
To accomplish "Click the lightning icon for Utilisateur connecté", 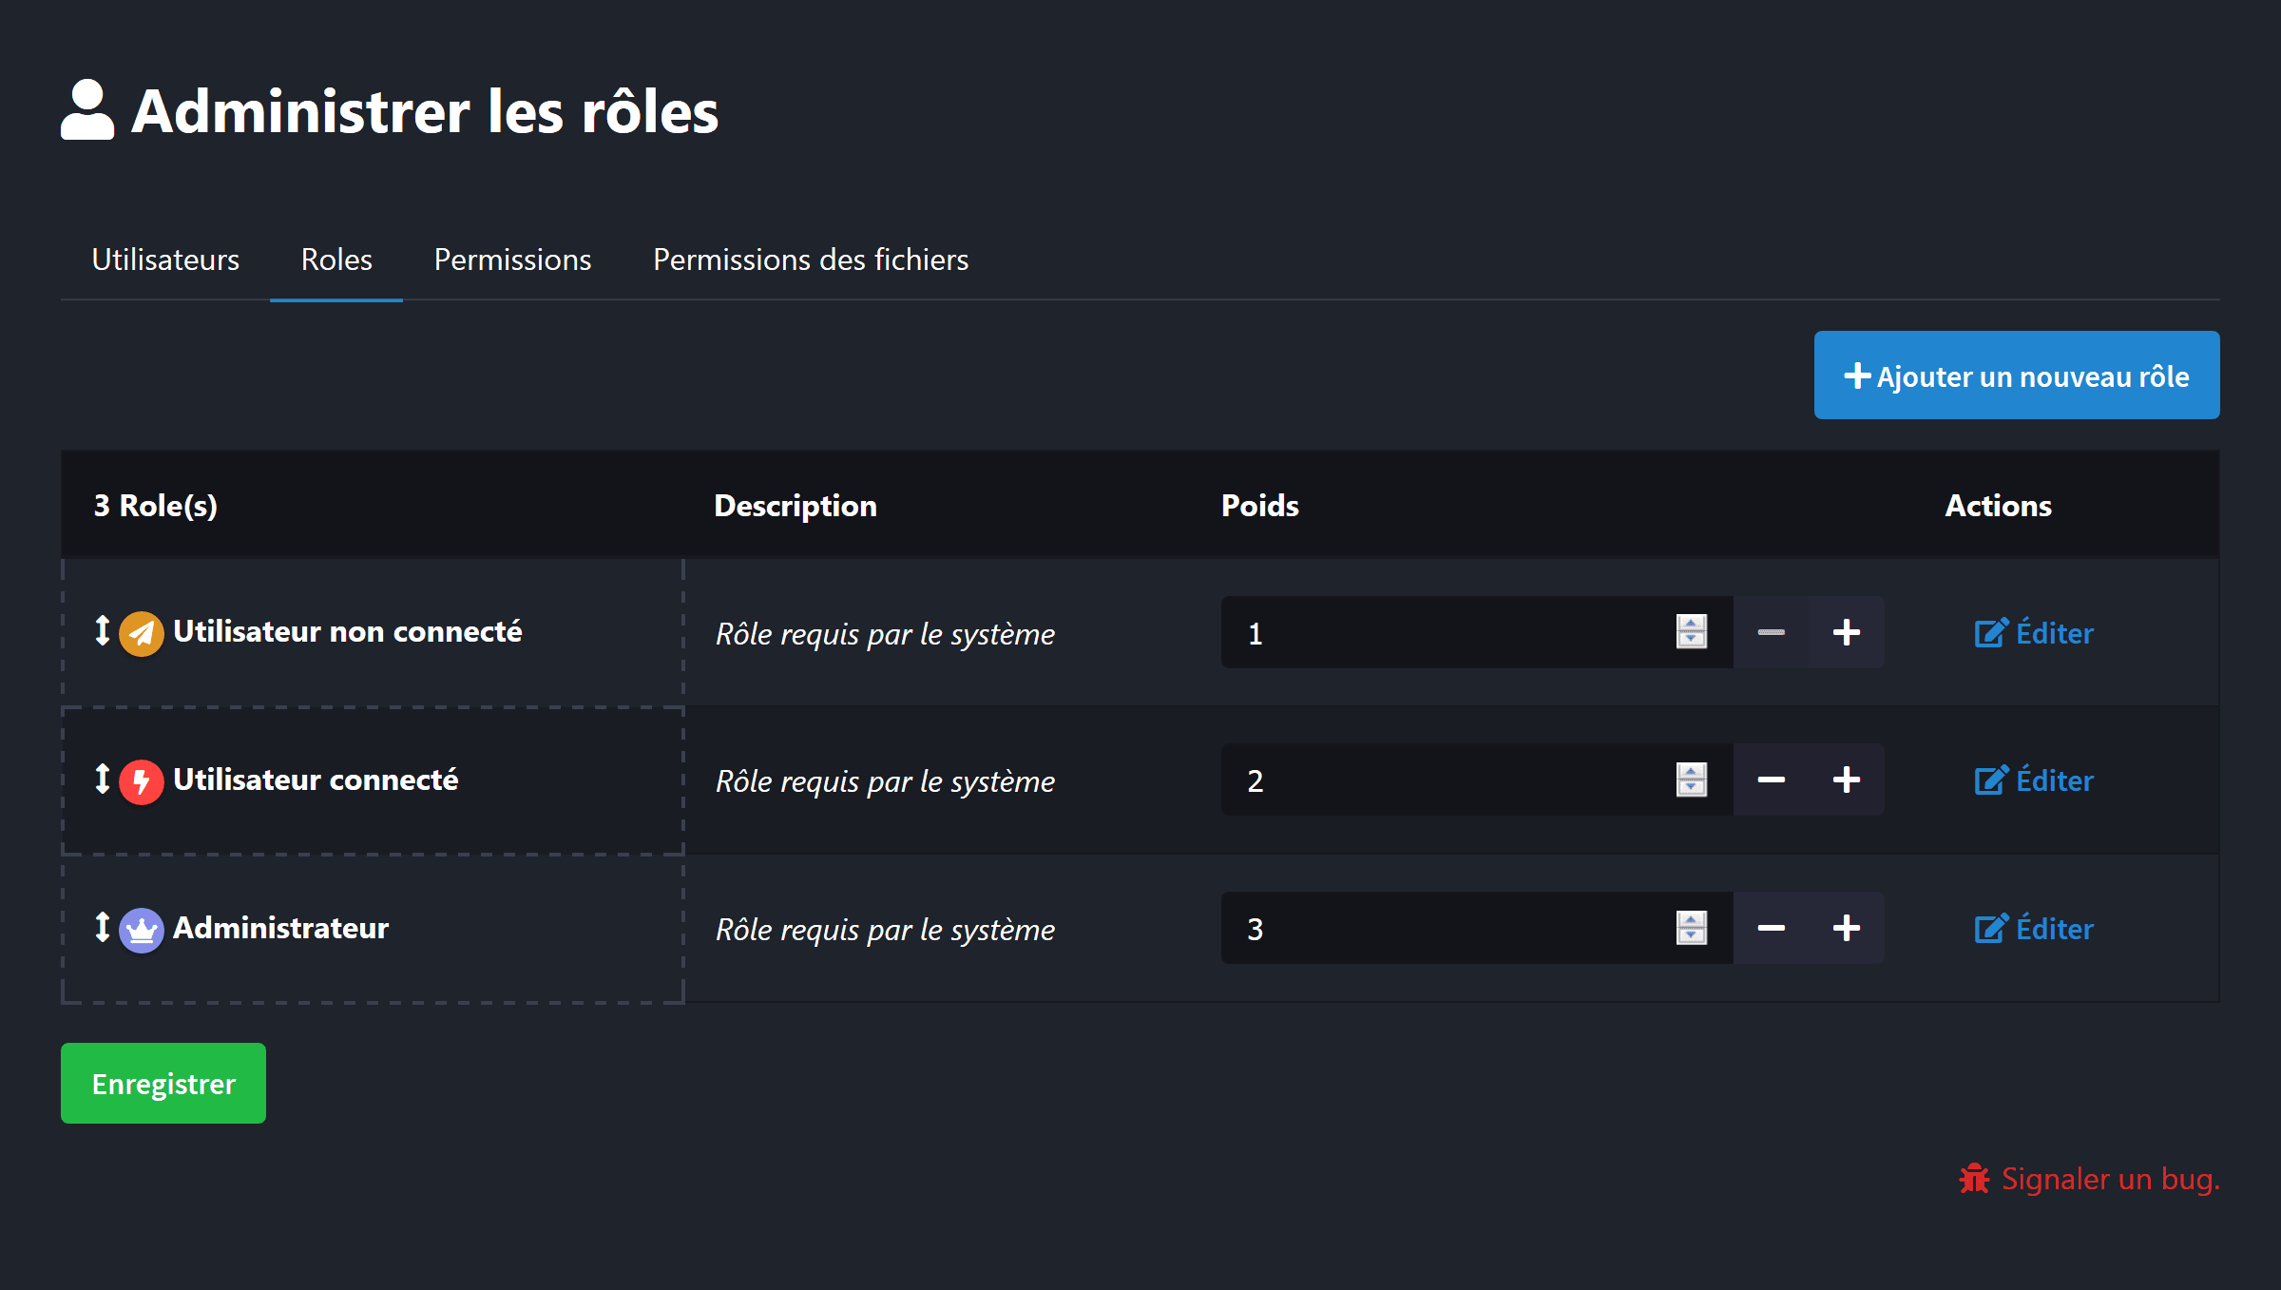I will point(141,780).
